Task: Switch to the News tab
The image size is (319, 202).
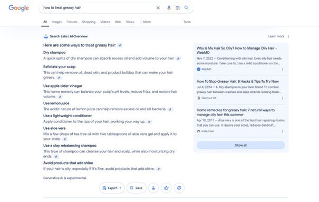Action: pyautogui.click(x=130, y=22)
